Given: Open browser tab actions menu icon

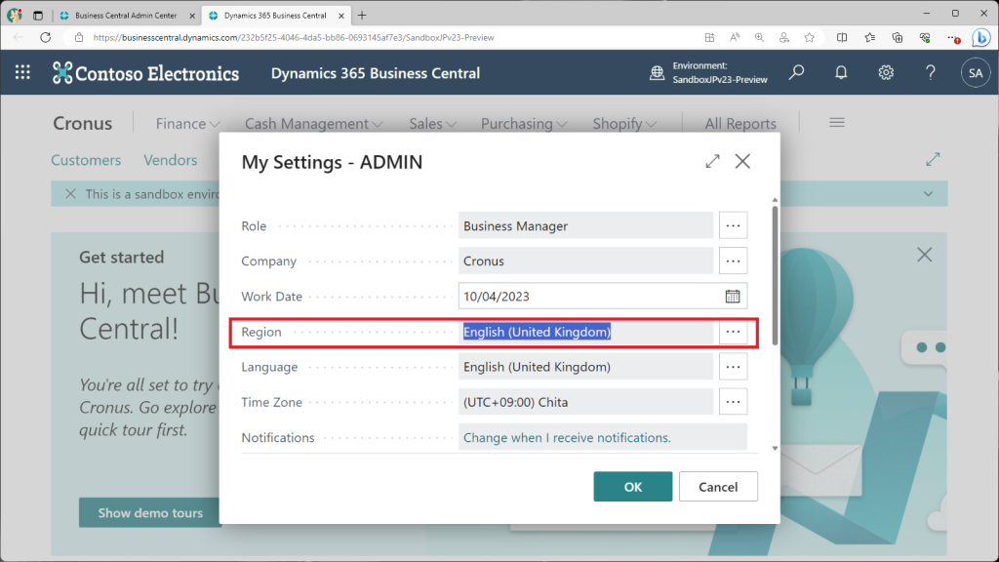Looking at the screenshot, I should (x=38, y=16).
